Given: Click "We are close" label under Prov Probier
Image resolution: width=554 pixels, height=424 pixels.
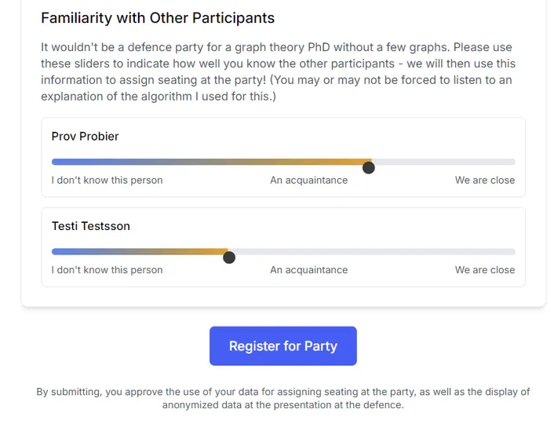Looking at the screenshot, I should click(485, 180).
